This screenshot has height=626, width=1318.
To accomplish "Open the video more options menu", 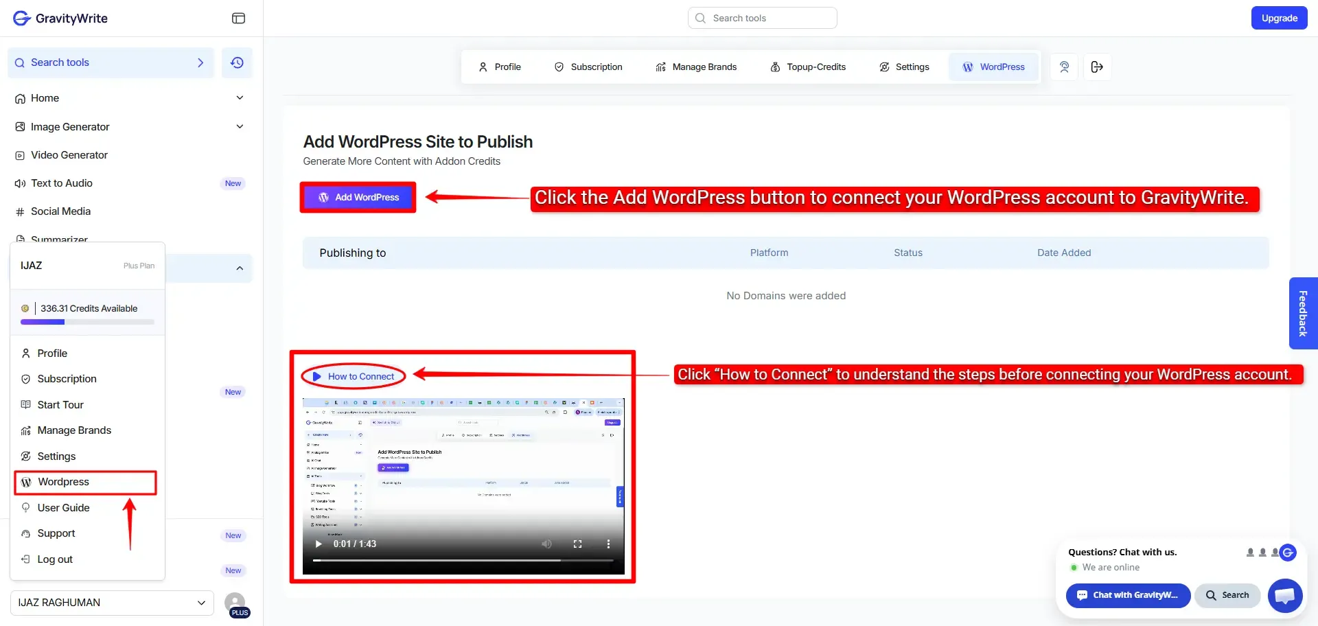I will tap(608, 544).
